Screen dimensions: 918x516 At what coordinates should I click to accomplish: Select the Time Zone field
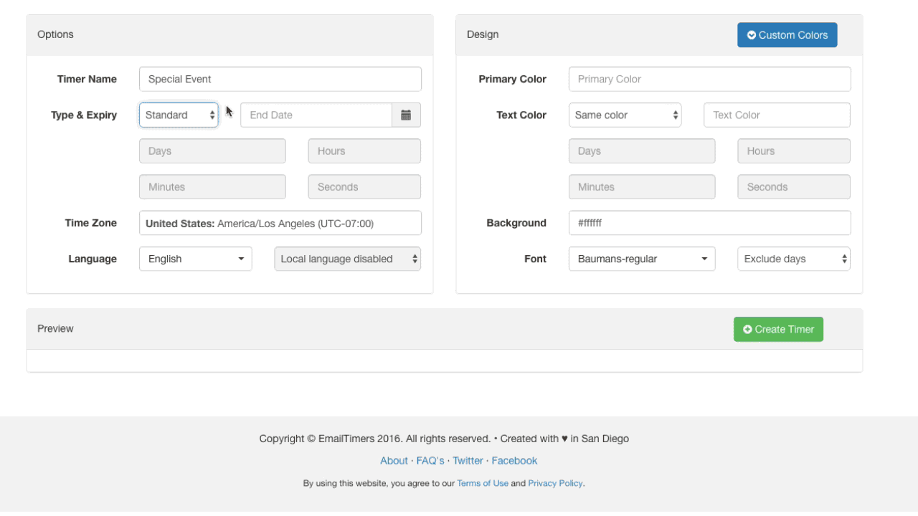click(280, 223)
